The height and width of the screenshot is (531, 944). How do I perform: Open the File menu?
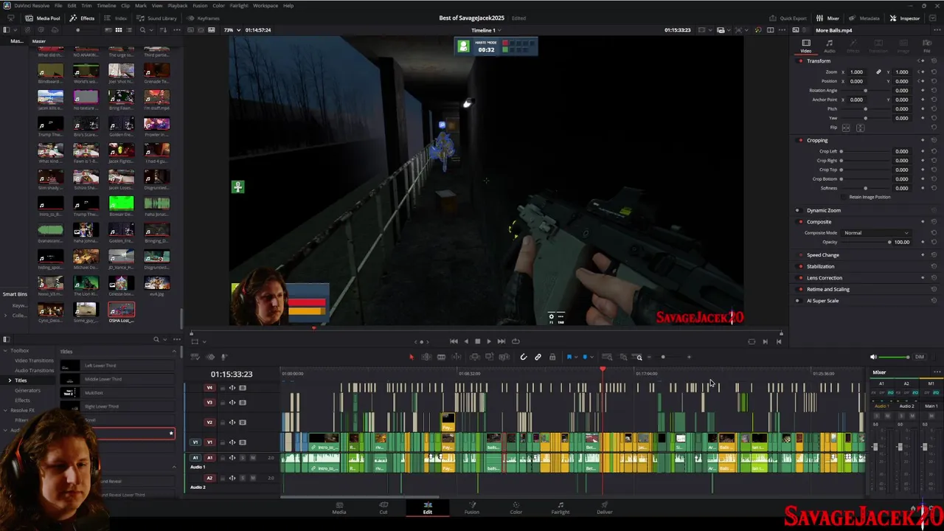click(58, 5)
